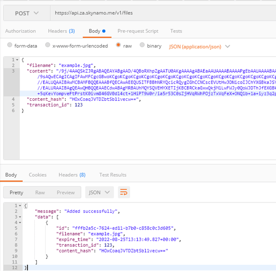The width and height of the screenshot is (276, 271).
Task: Switch response view to Preview
Action: coord(66,192)
